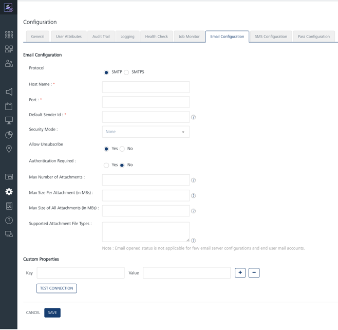Switch to the Pass Configuration tab
This screenshot has width=338, height=330.
click(x=314, y=36)
